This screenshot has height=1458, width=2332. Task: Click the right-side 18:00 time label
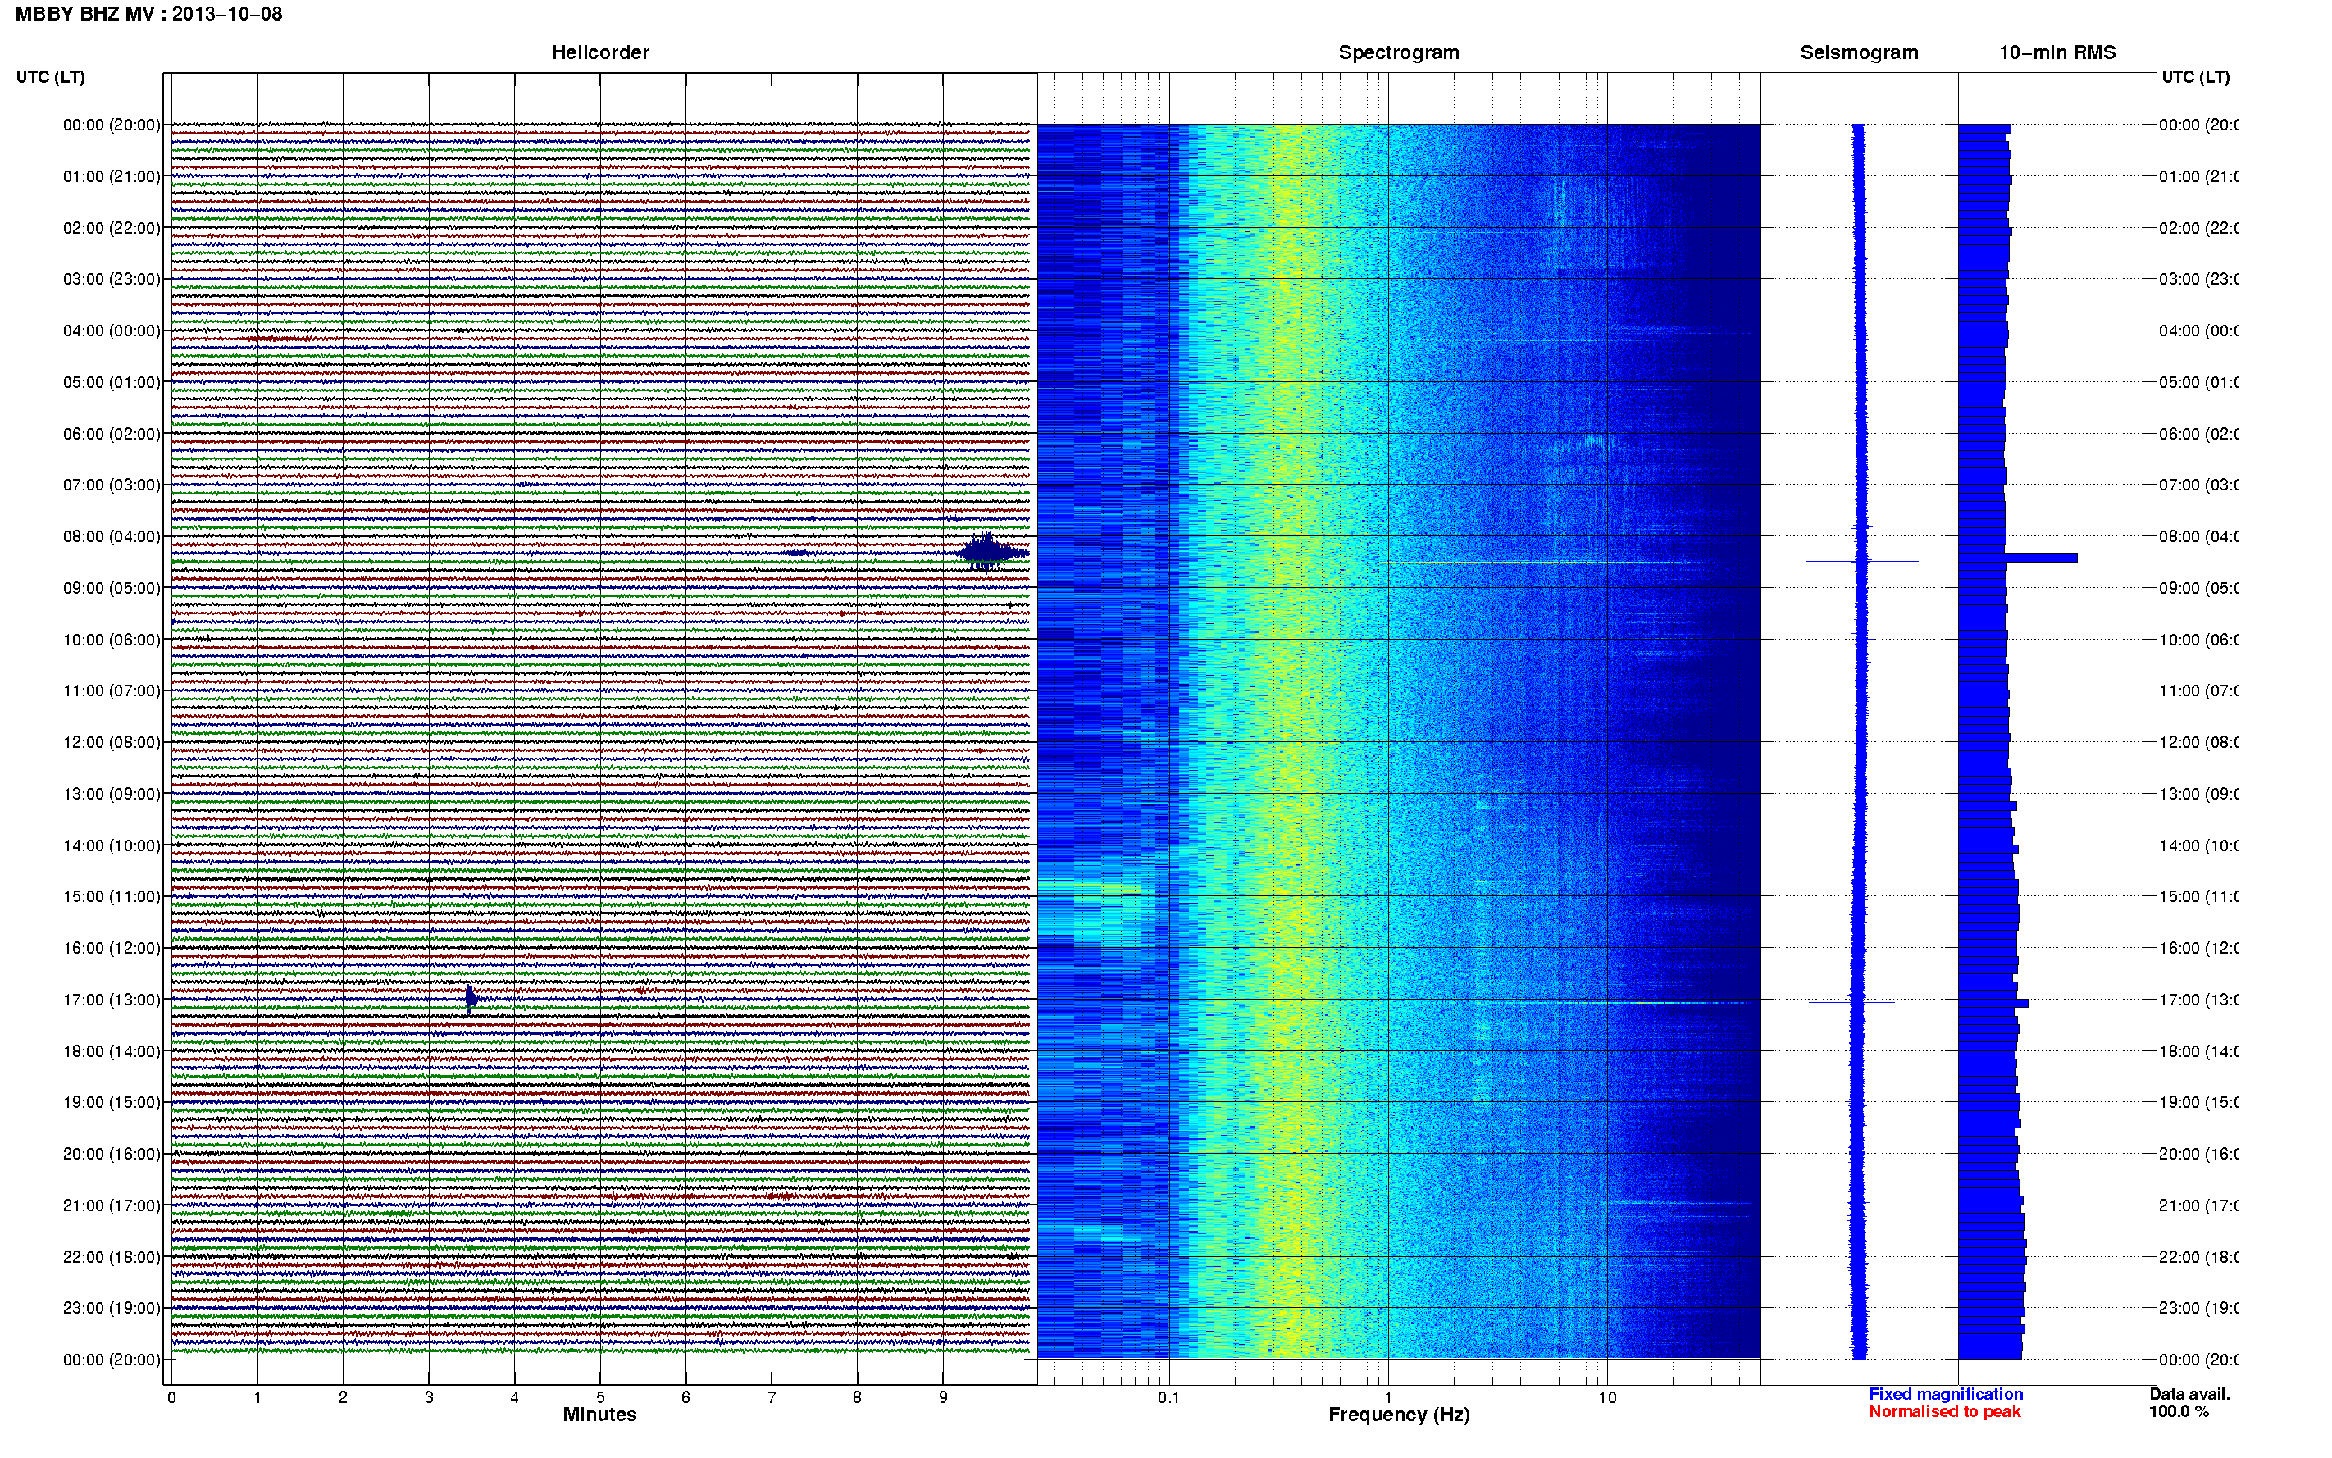(x=2199, y=1051)
